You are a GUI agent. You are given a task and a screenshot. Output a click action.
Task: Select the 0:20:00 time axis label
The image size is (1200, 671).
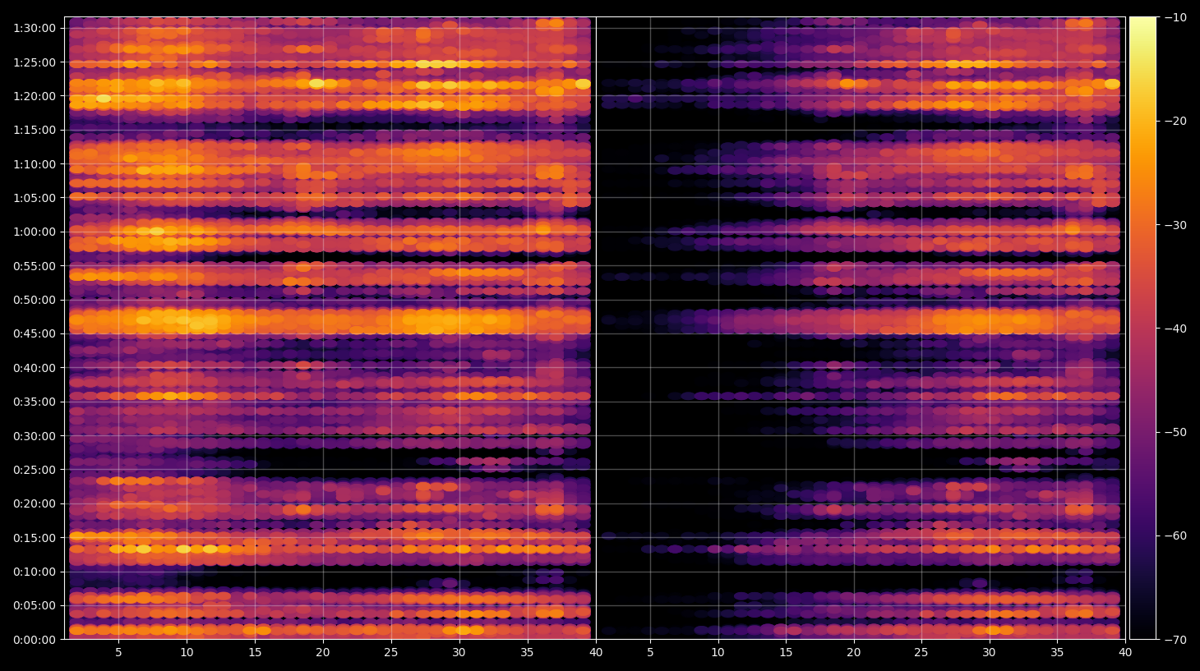pos(35,504)
